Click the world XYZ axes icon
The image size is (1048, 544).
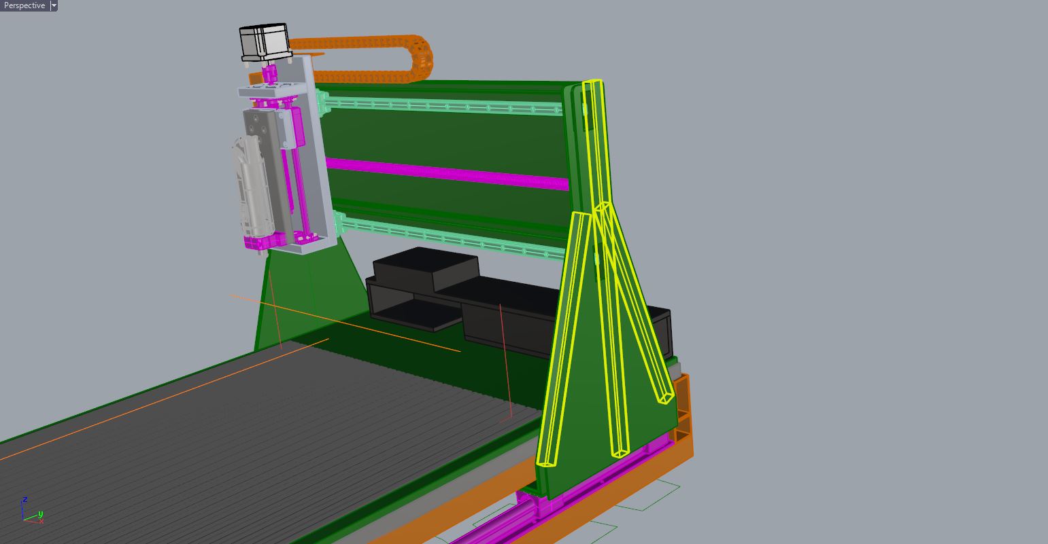tap(31, 509)
